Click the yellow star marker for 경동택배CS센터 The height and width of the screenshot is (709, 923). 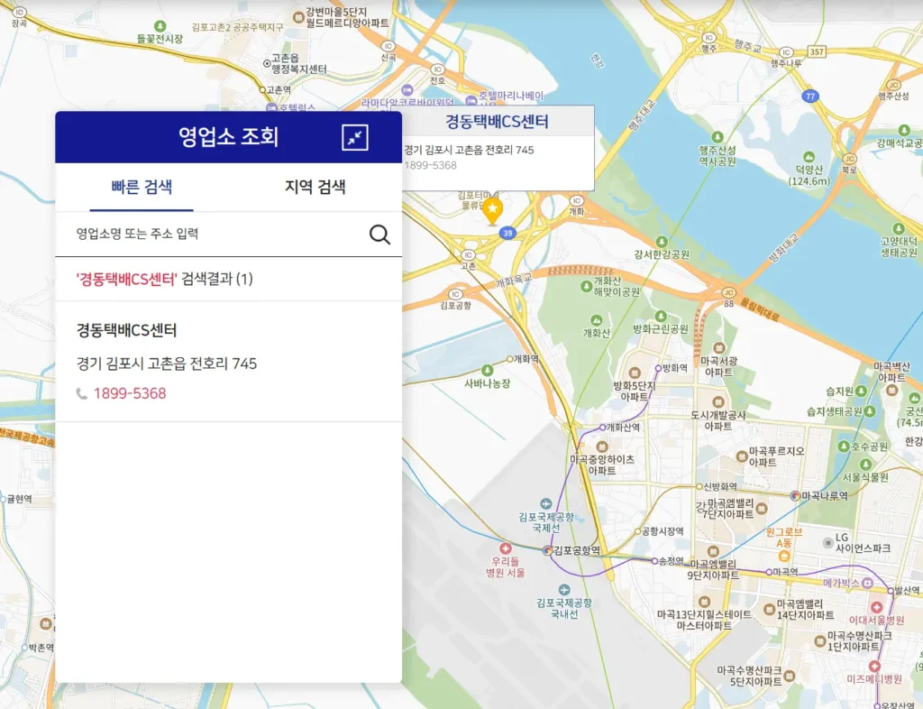(493, 209)
